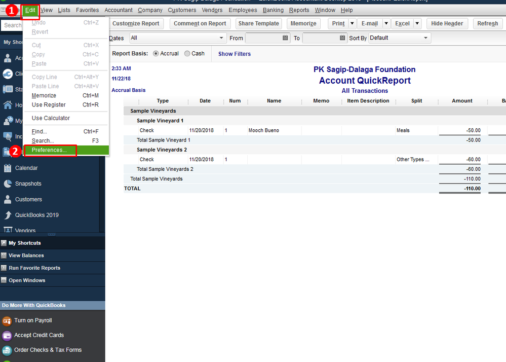This screenshot has height=362, width=506.
Task: Click the Hide Header button
Action: coord(447,23)
